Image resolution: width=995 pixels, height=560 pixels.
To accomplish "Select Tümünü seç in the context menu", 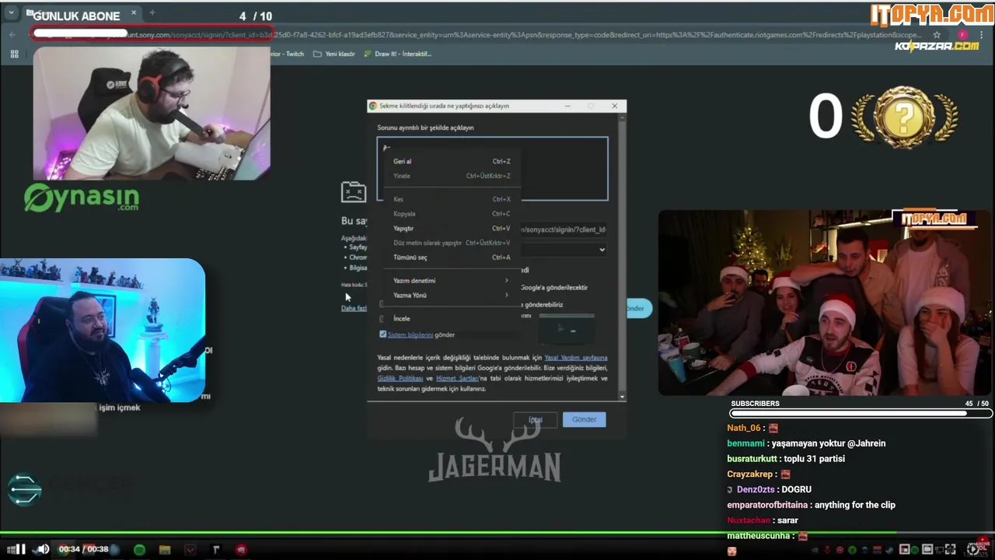I will [451, 257].
